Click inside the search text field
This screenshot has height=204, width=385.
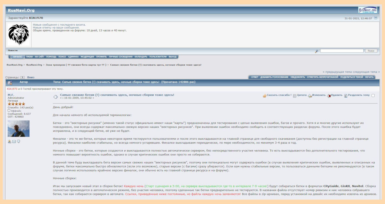click(342, 51)
